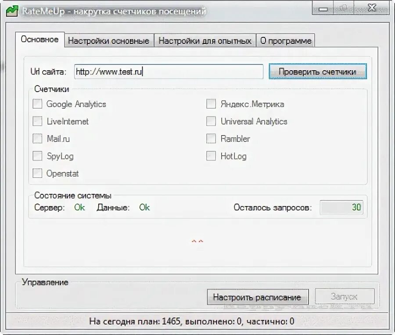Click the 'Счетчики' group title
Image resolution: width=395 pixels, height=335 pixels.
[52, 89]
